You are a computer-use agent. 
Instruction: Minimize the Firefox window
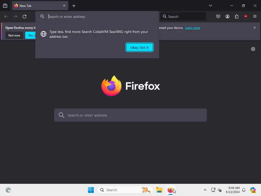click(x=231, y=6)
